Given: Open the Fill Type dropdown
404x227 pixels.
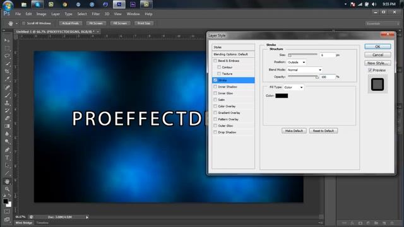Looking at the screenshot, I should (294, 88).
